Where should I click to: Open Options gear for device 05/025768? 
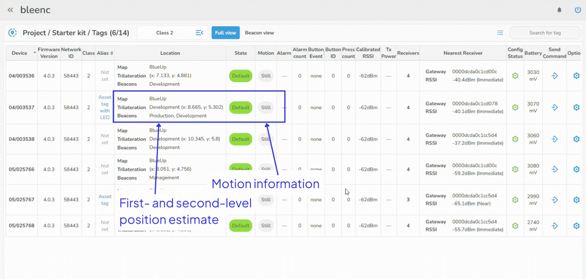(577, 226)
